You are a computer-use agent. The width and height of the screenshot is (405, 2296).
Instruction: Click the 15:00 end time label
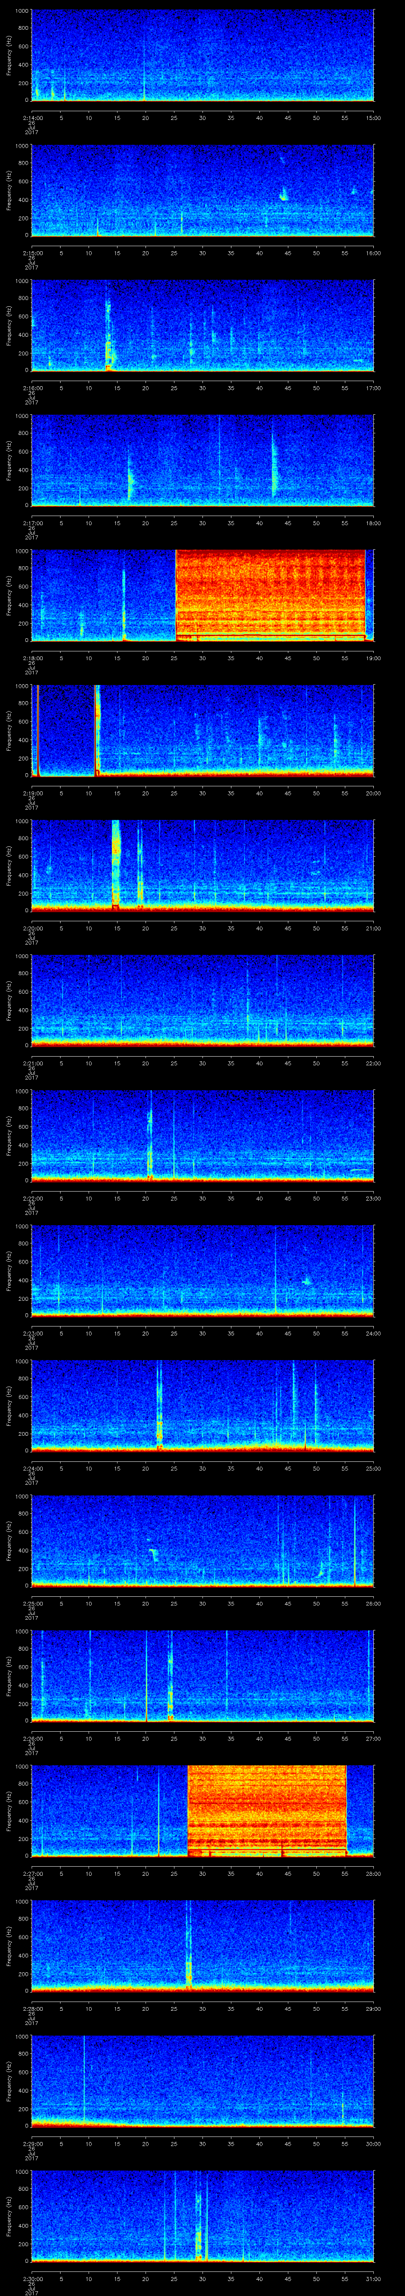pyautogui.click(x=373, y=118)
